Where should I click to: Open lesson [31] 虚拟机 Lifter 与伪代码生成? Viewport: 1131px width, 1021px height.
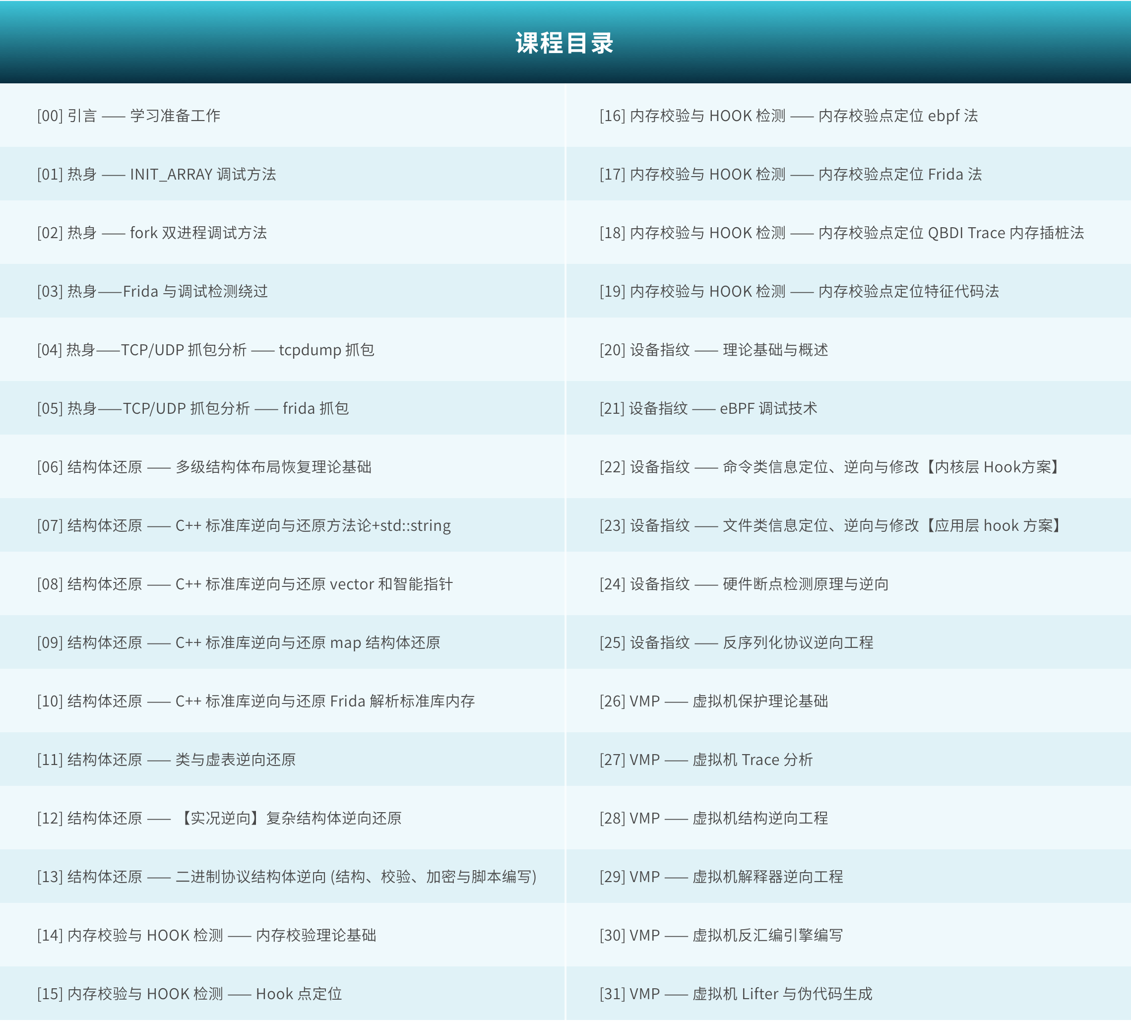[736, 994]
